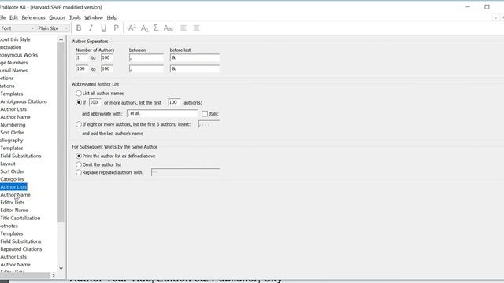The image size is (504, 283).
Task: Select 'About this Style' in the tree
Action: click(x=15, y=39)
